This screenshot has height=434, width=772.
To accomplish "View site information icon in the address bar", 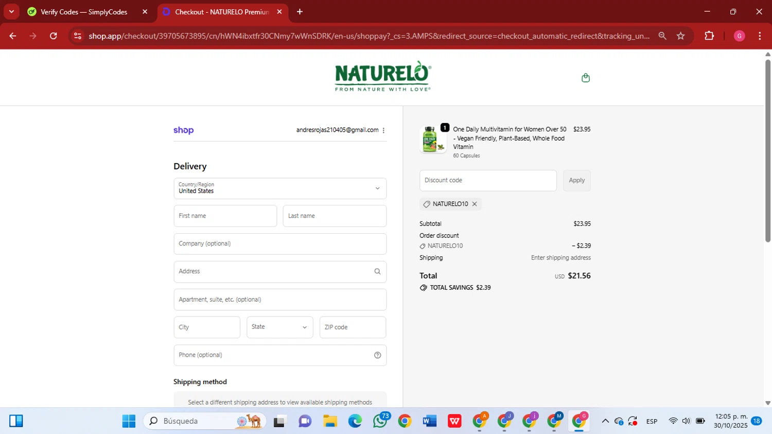I will click(78, 36).
